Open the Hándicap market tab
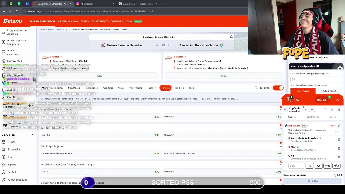This screenshot has width=345, height=194. [x=179, y=88]
